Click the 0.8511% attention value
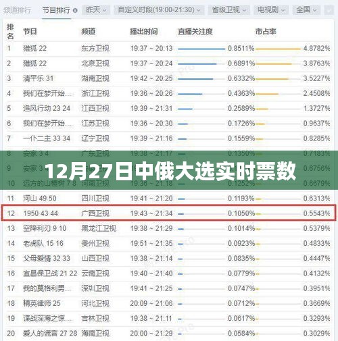The image size is (338, 341). pyautogui.click(x=241, y=48)
